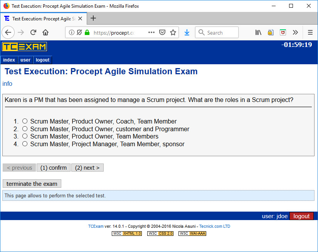Select answer 3 Scrum Master, Product Owner, Team Members

[25, 136]
